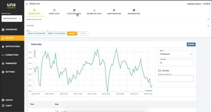Collapse the Time Range section

208,25
